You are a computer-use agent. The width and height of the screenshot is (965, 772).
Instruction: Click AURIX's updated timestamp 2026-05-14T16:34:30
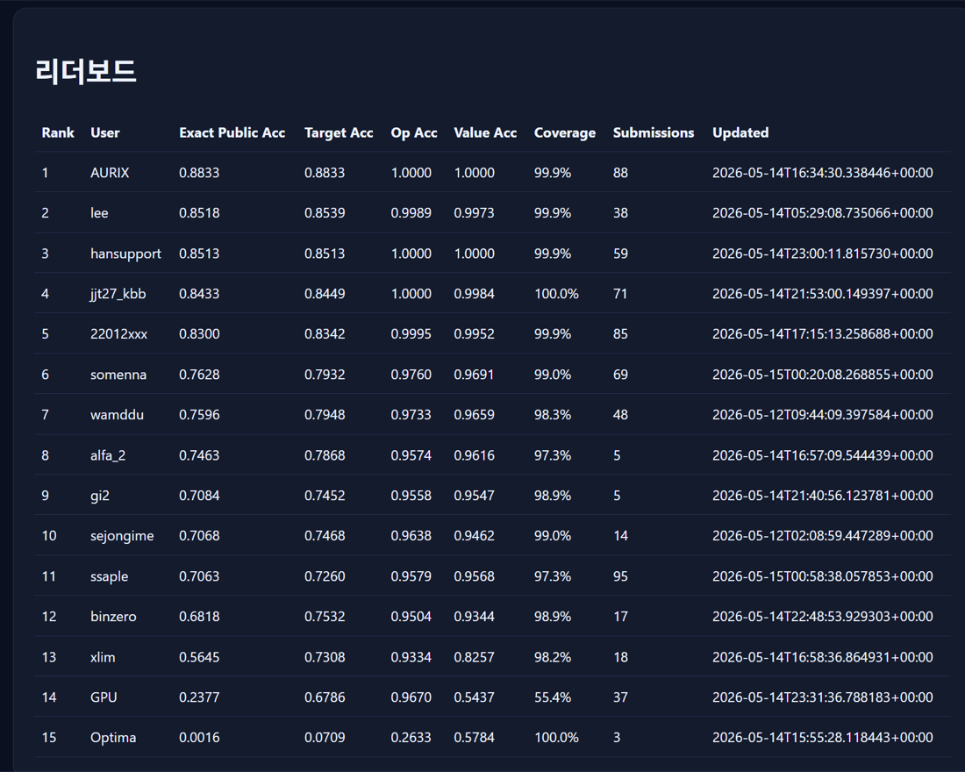point(823,173)
